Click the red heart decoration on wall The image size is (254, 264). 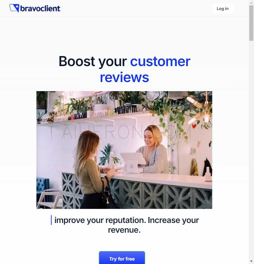pos(194,126)
